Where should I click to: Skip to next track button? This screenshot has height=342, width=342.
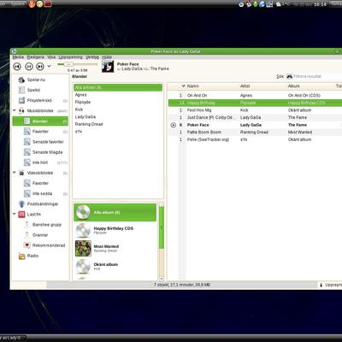(40, 67)
